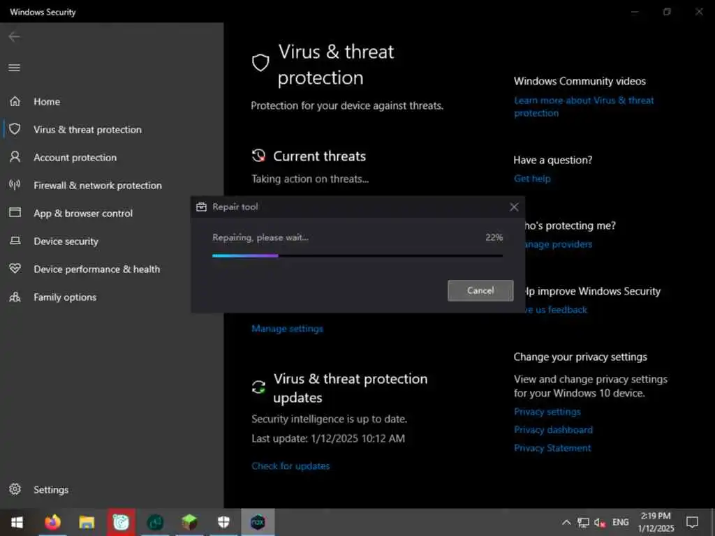Screen dimensions: 715x536
Task: Cancel the repair in Repair tool
Action: coord(480,290)
